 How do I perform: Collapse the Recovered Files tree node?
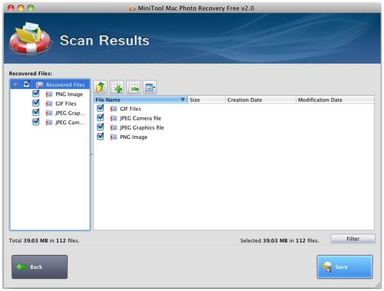(15, 85)
